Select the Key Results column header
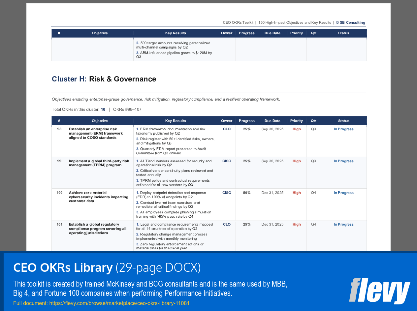 click(x=176, y=121)
